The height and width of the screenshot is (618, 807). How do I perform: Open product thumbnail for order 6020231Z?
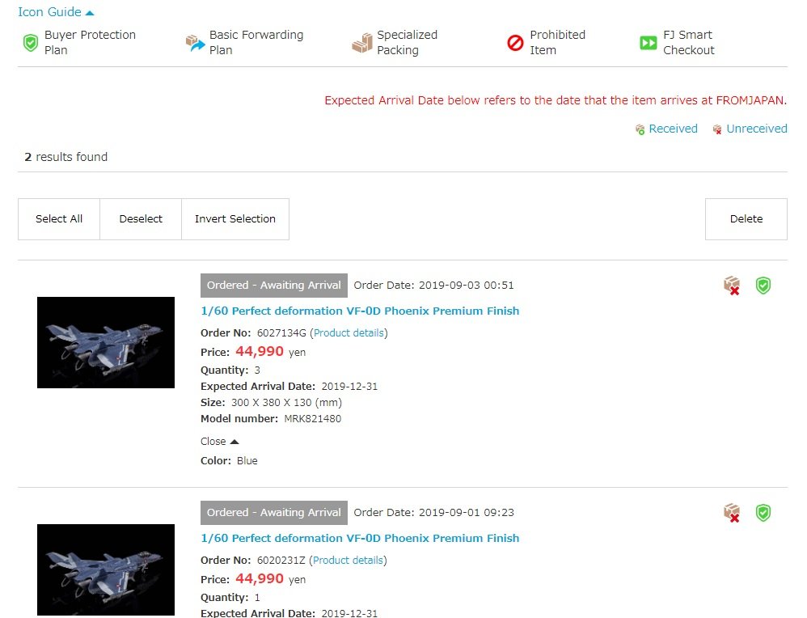coord(105,569)
